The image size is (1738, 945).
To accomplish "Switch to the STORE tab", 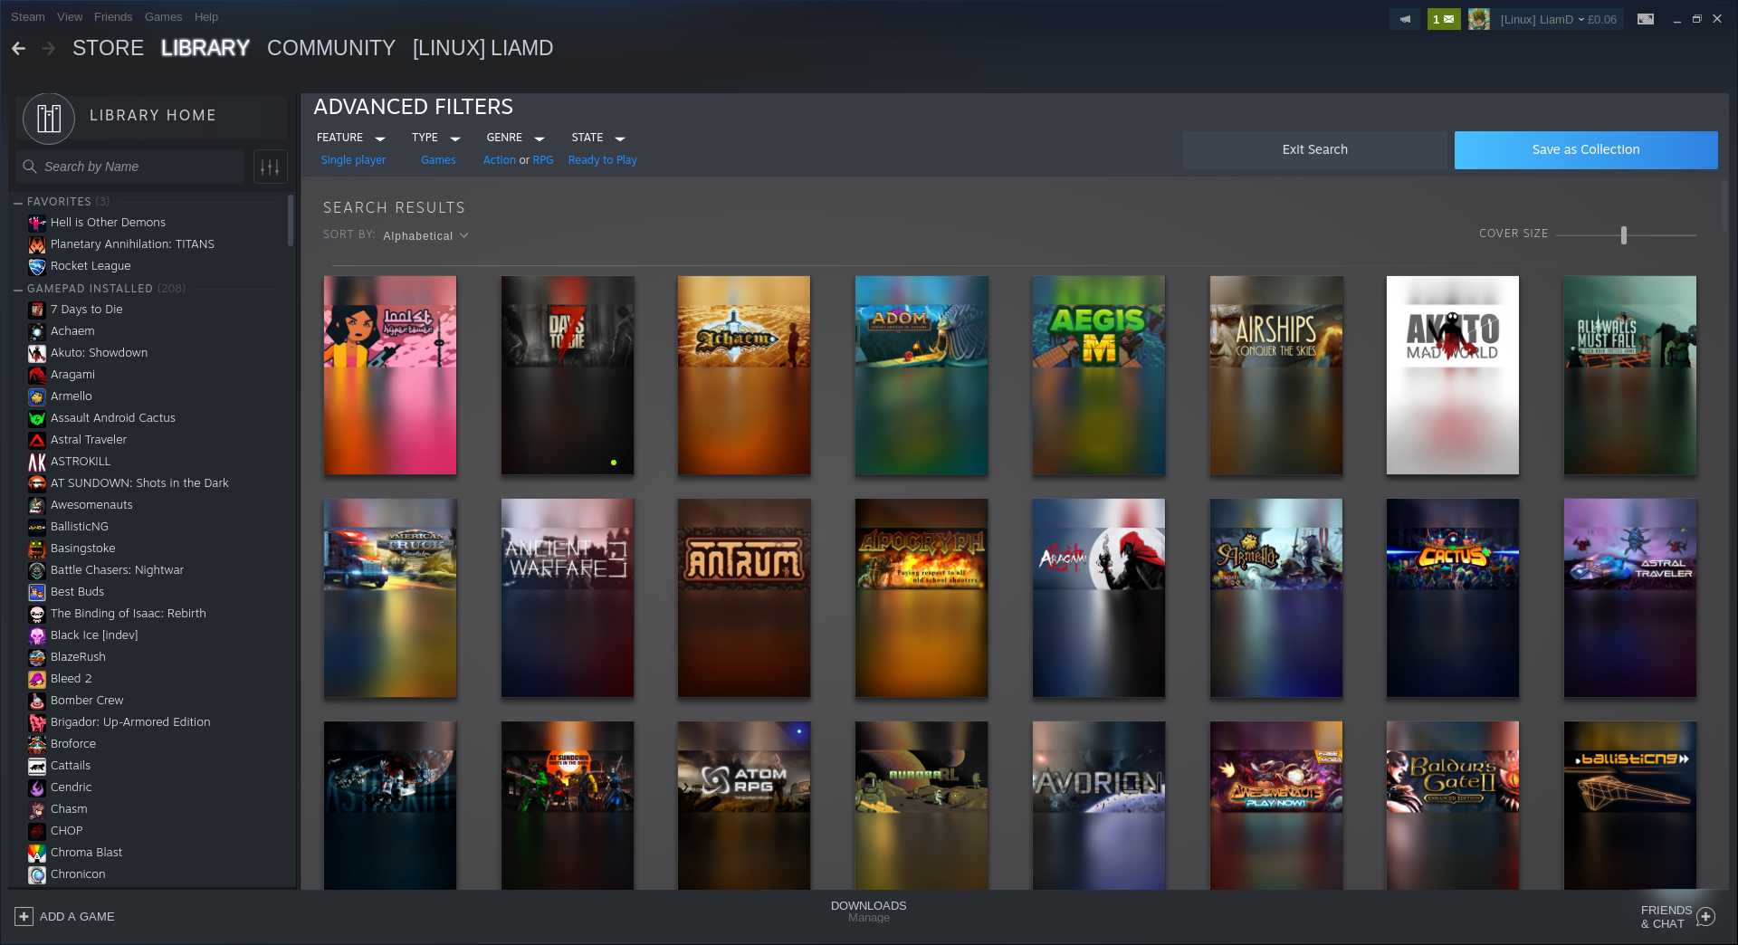I will pyautogui.click(x=108, y=48).
